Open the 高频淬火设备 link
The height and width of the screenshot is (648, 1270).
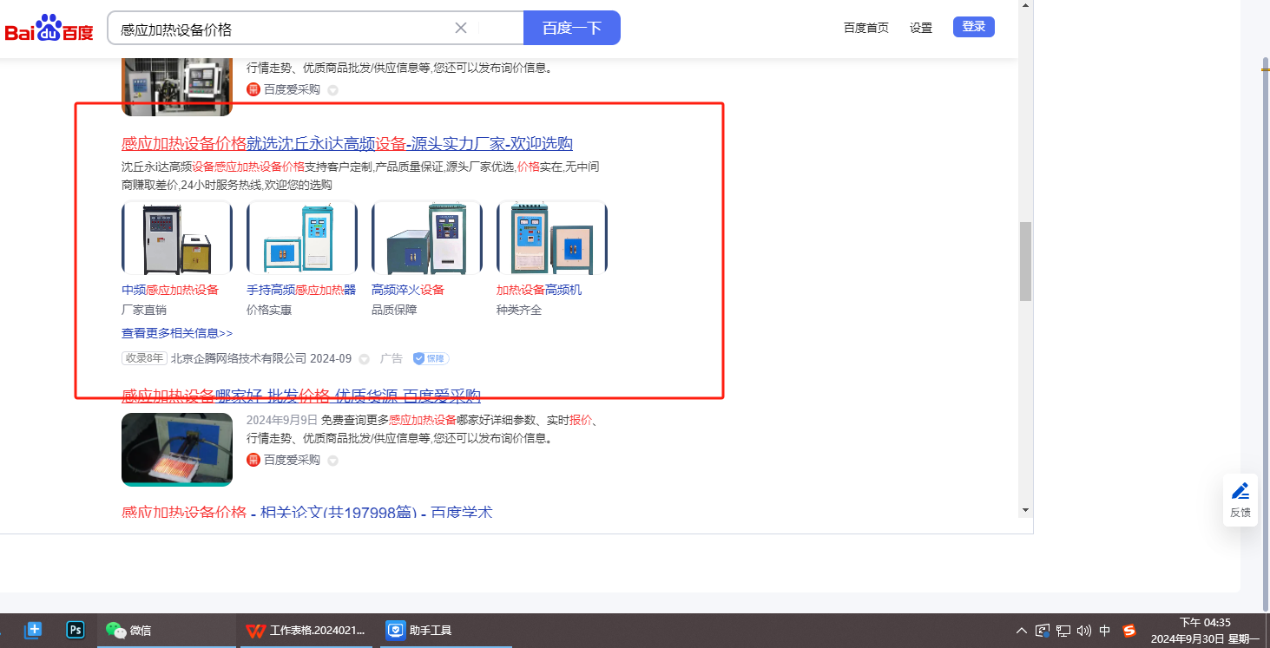click(407, 290)
